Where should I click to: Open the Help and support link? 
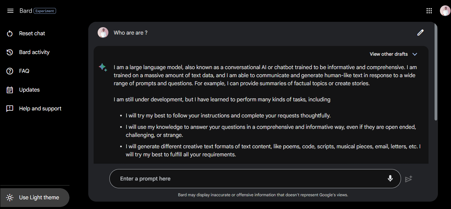[40, 109]
